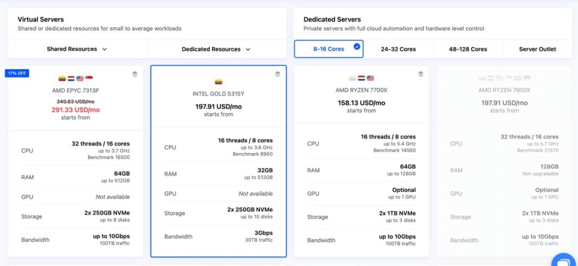Screen dimensions: 578x266
Task: Select the 48-128 Cores option
Action: pos(468,49)
